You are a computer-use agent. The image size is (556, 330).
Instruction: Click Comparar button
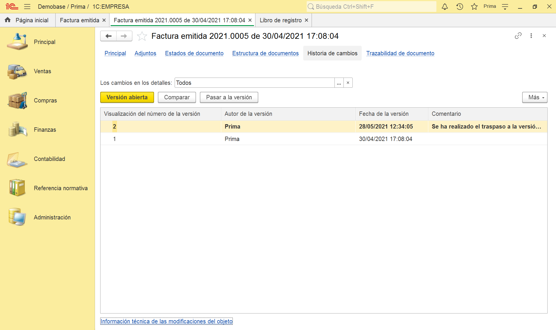point(177,97)
